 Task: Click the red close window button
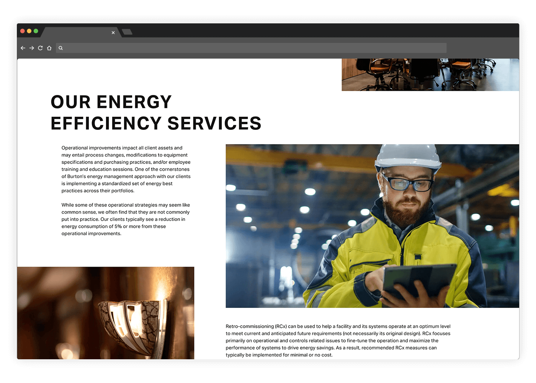23,31
